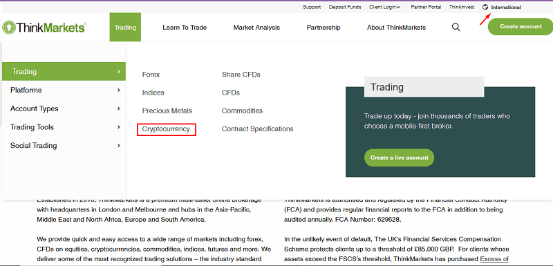Expand the Account Types submenu chevron

119,108
